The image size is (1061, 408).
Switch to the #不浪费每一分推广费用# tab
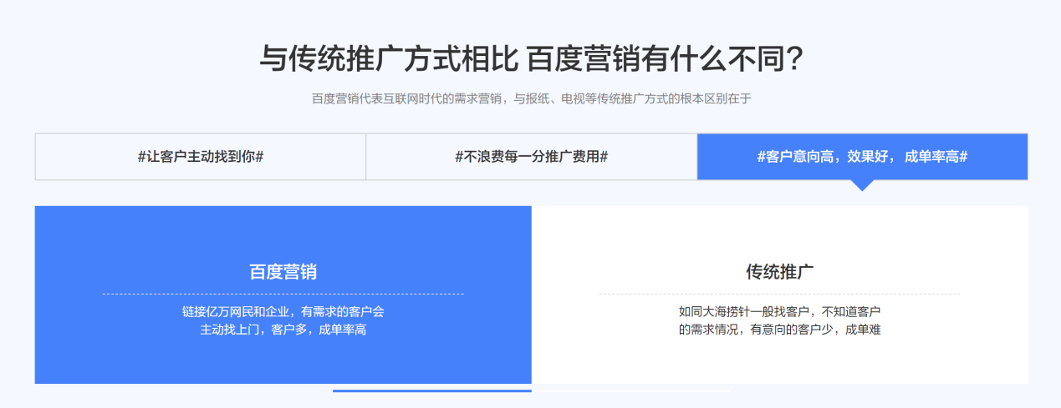pyautogui.click(x=532, y=157)
